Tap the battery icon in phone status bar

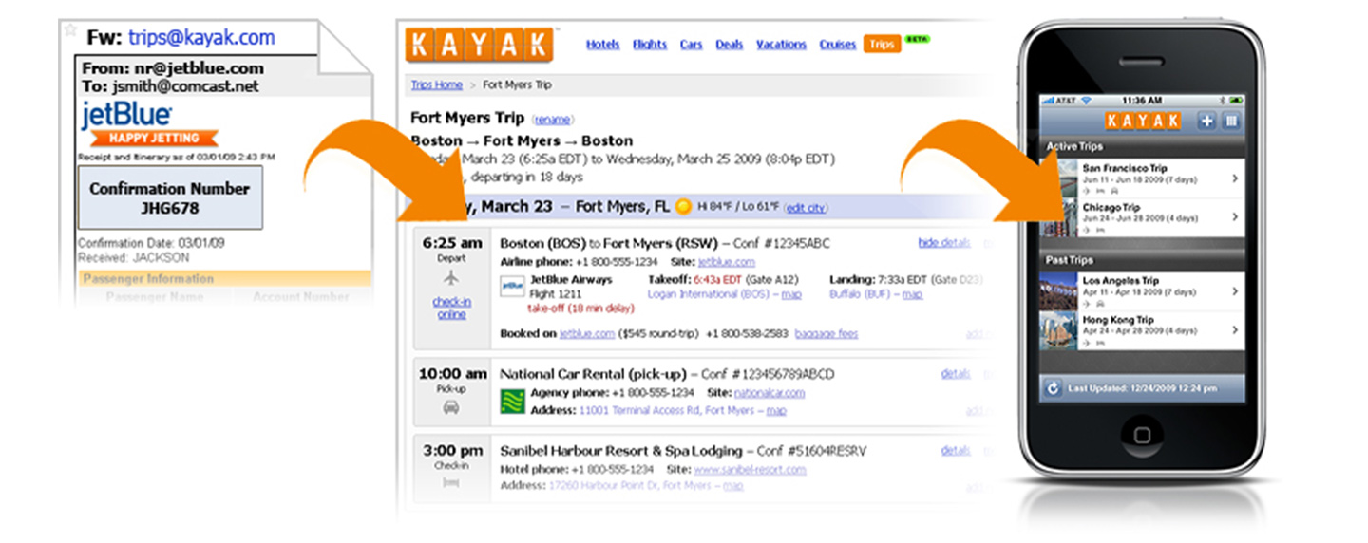(x=1234, y=100)
